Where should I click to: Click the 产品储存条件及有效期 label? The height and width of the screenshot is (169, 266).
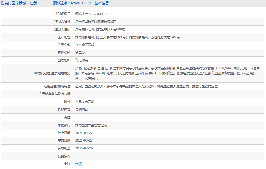[x=54, y=94]
